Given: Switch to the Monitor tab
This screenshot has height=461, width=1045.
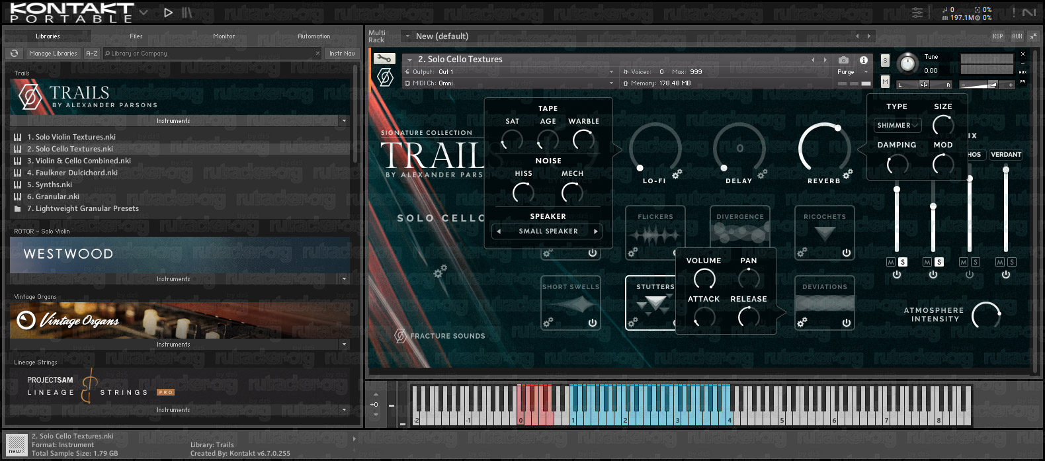Looking at the screenshot, I should tap(224, 36).
